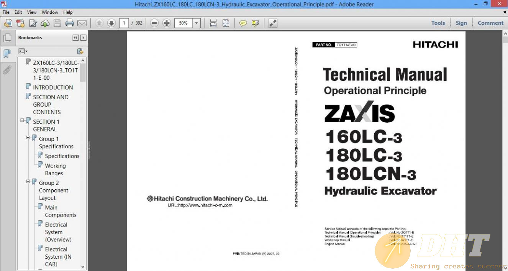The height and width of the screenshot is (271, 508).
Task: Select the Highlight text tool
Action: [255, 23]
